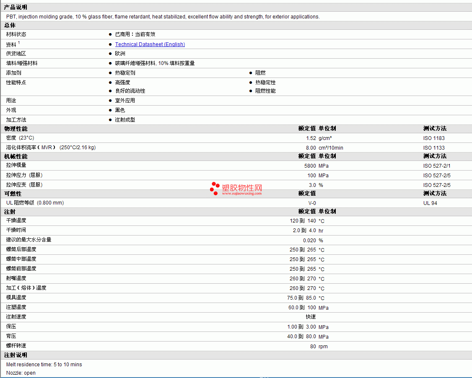This screenshot has height=378, width=472.
Task: Select the 用途 value 室外应用
Action: coord(125,101)
